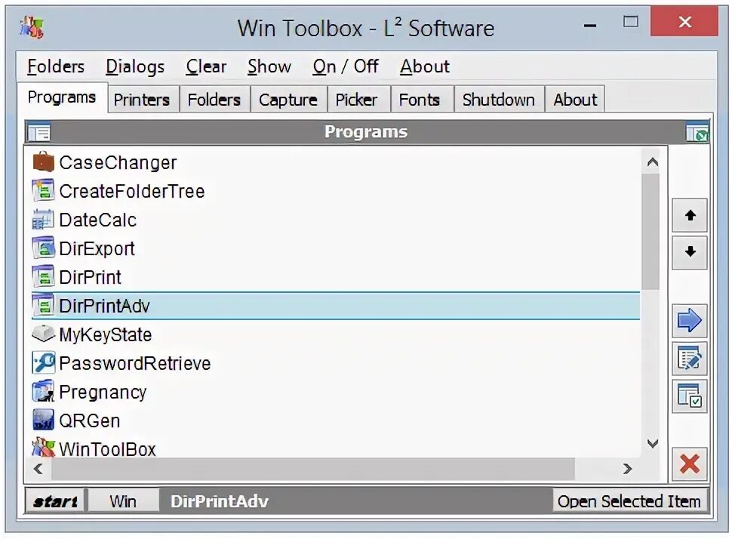Select MyKeyState in the list

(x=335, y=334)
